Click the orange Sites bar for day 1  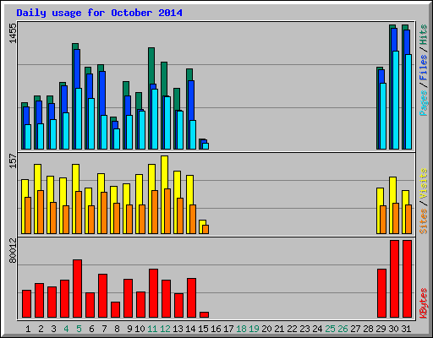pyautogui.click(x=28, y=215)
